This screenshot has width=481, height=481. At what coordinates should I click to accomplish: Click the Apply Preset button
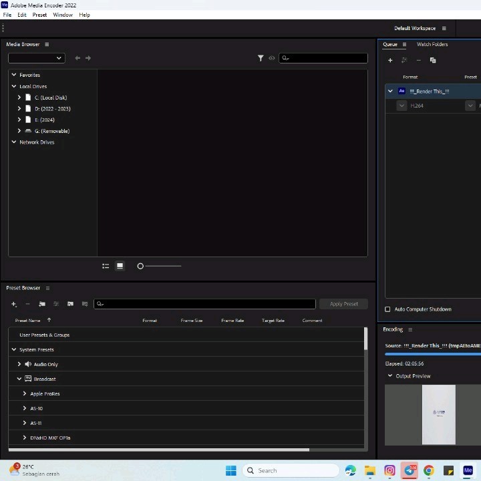pyautogui.click(x=343, y=304)
